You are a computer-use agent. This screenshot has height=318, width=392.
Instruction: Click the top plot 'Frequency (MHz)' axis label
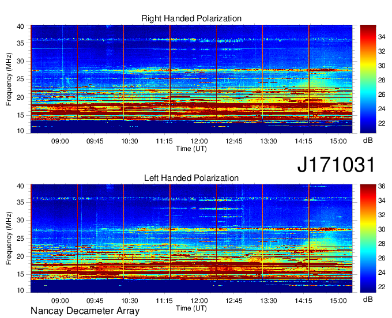(9, 79)
